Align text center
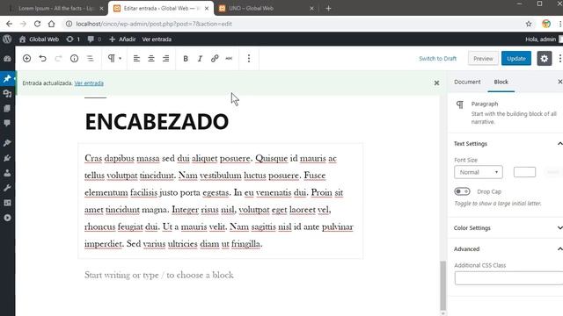563x316 pixels. tap(151, 59)
